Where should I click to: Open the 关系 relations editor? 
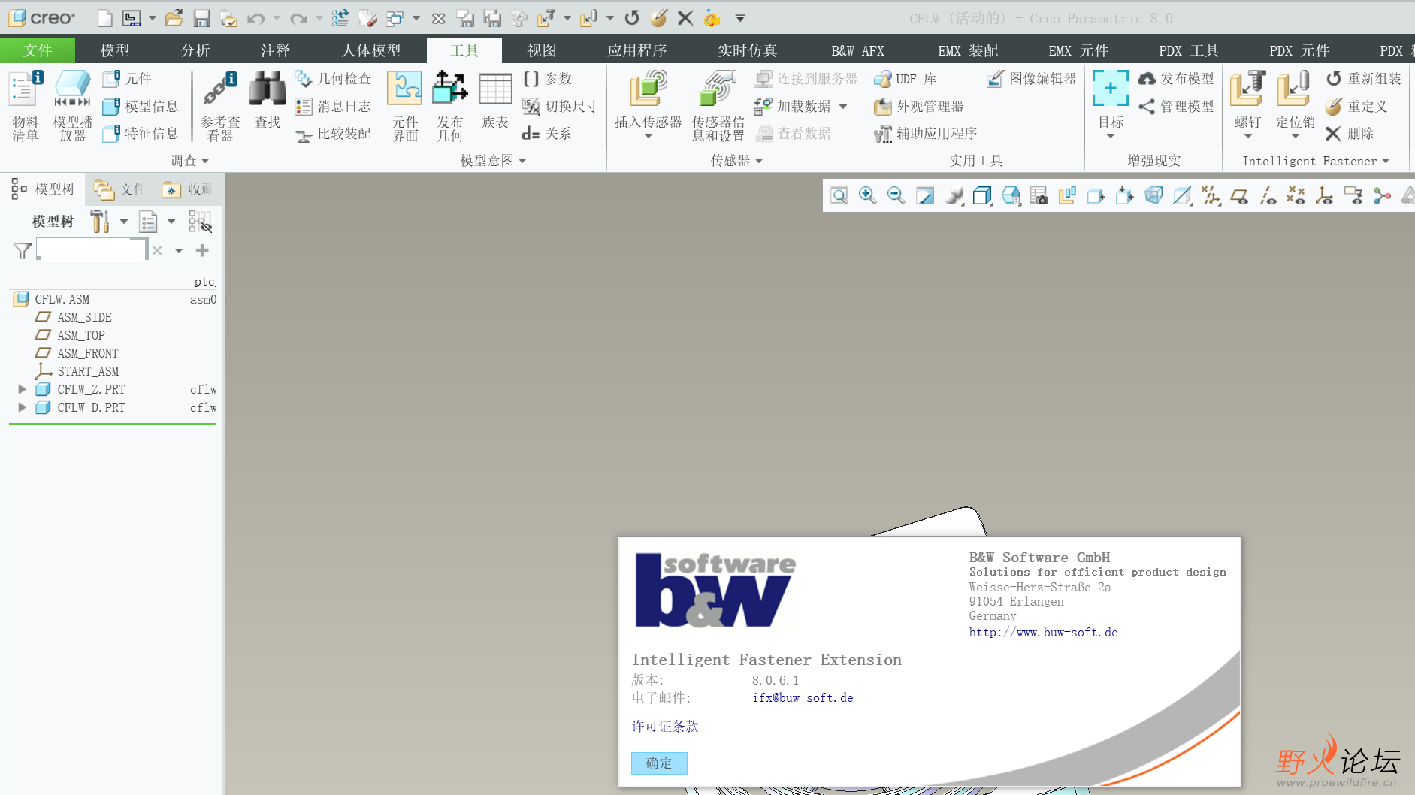tap(547, 134)
